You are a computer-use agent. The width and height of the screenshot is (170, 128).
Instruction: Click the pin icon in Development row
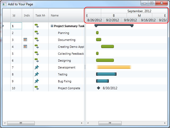click(x=37, y=67)
